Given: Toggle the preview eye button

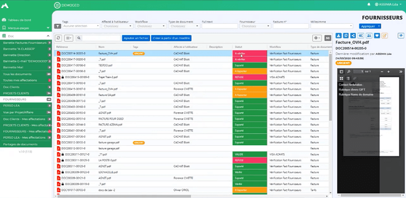Looking at the screenshot, I should point(401,36).
